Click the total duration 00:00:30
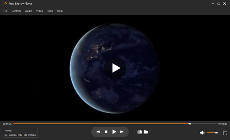 (x=223, y=124)
